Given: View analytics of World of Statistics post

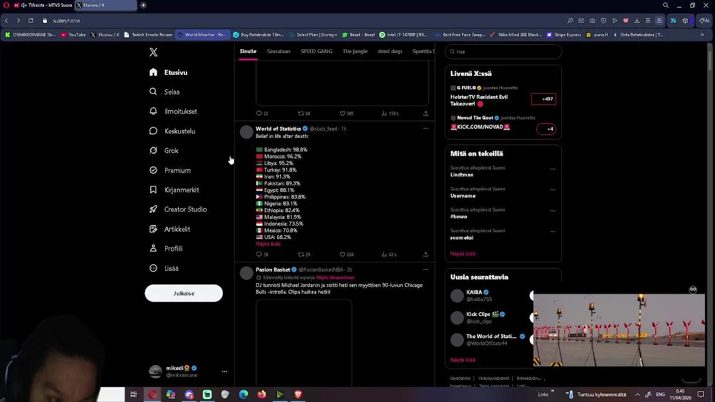Looking at the screenshot, I should (389, 255).
